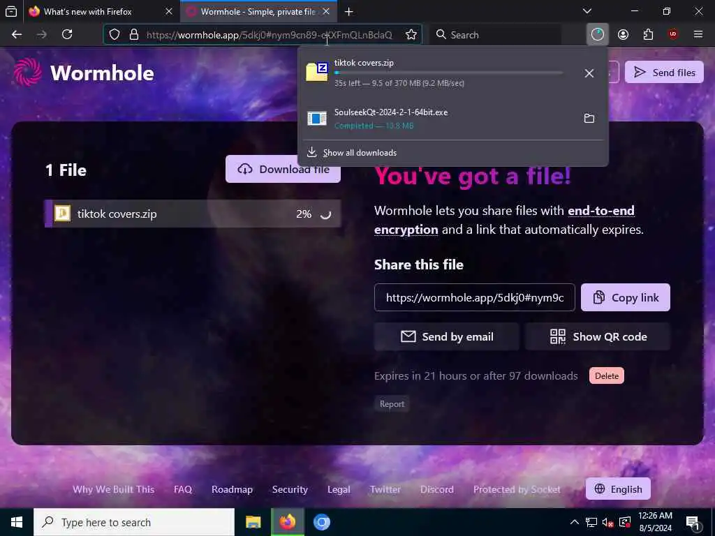Open tracking protection shield icon

click(x=115, y=35)
